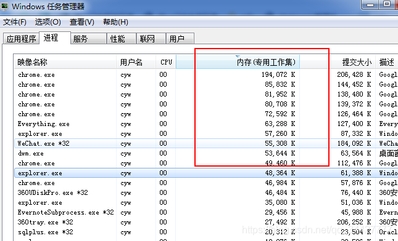Select the Everything.exe process row
This screenshot has height=241, width=398.
[206, 124]
